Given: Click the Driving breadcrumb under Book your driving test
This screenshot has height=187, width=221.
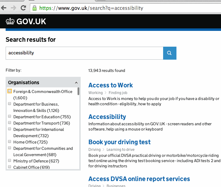Looking at the screenshot, I should coord(94,149).
